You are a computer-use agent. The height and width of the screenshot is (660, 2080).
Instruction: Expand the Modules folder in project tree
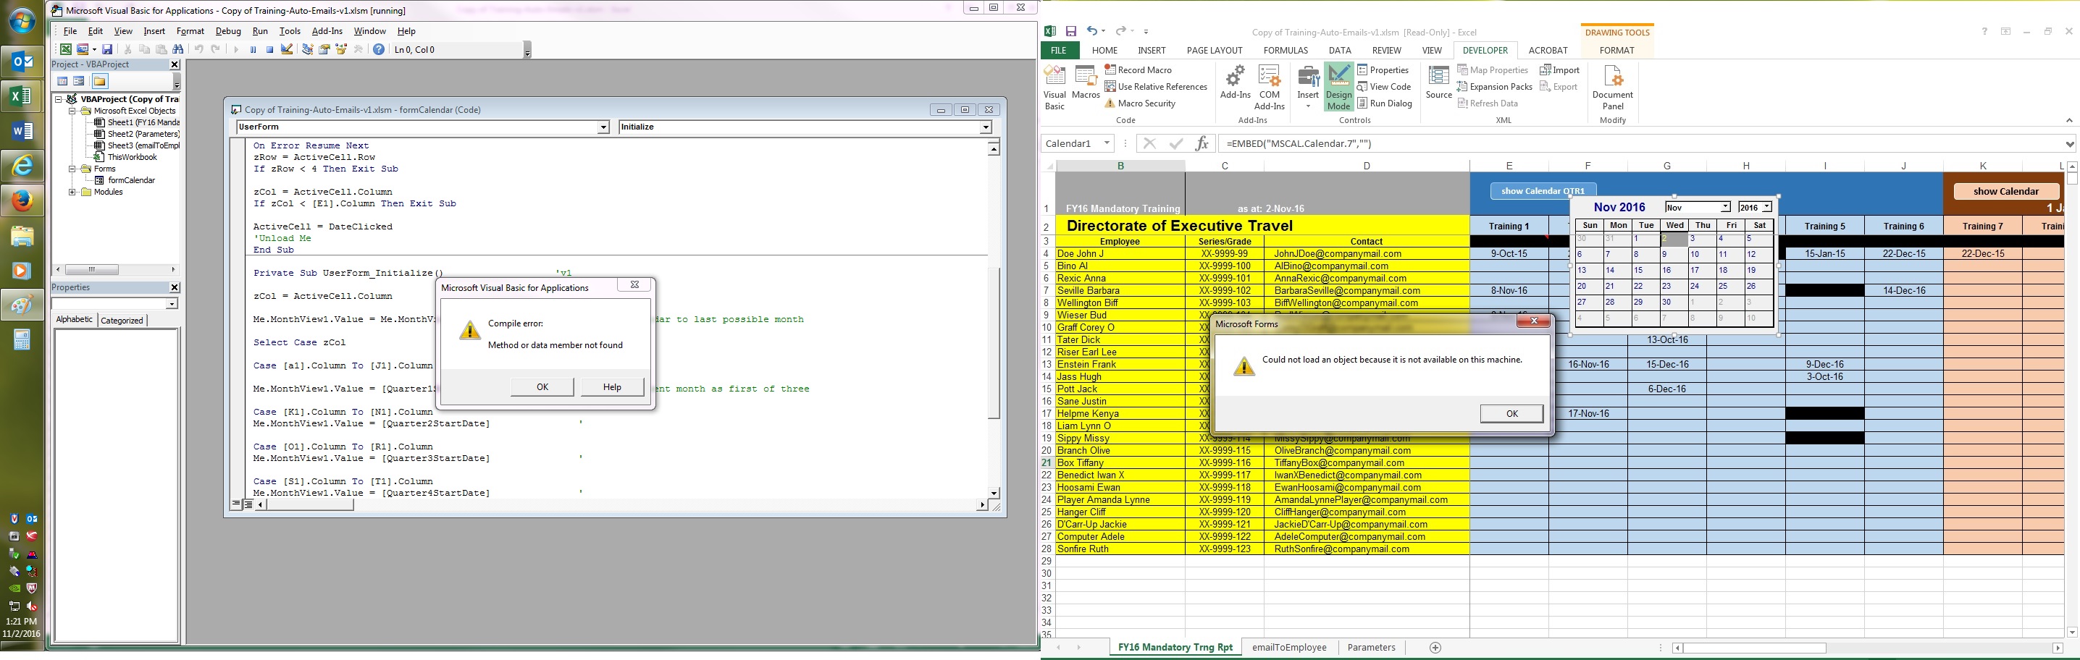click(x=72, y=192)
